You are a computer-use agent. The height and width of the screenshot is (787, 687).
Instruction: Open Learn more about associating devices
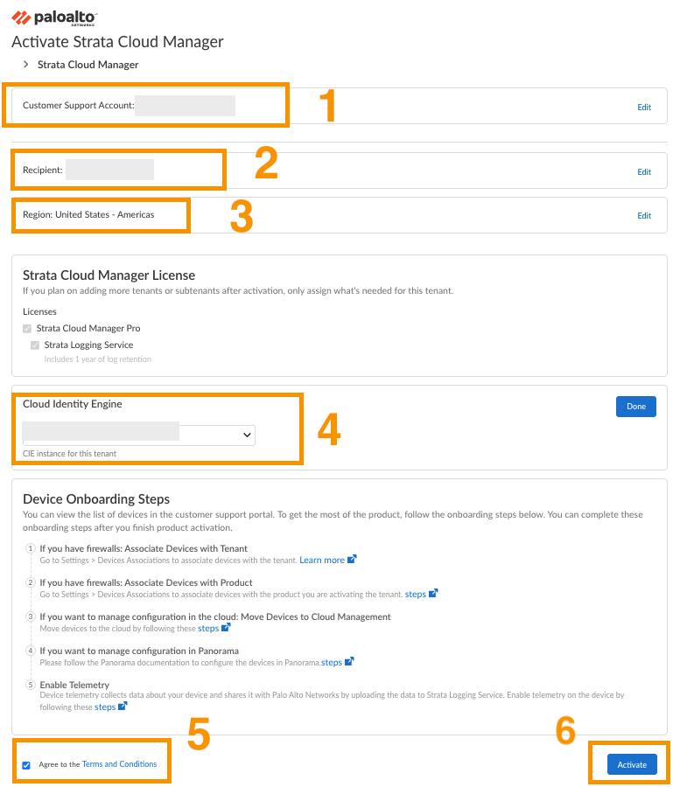[322, 560]
